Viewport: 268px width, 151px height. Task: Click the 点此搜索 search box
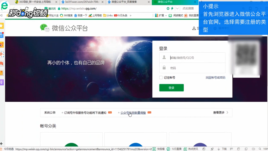click(x=189, y=8)
